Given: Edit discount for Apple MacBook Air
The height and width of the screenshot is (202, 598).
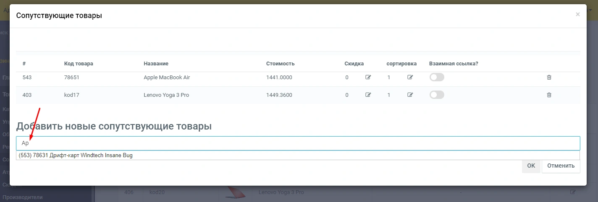Looking at the screenshot, I should (368, 78).
